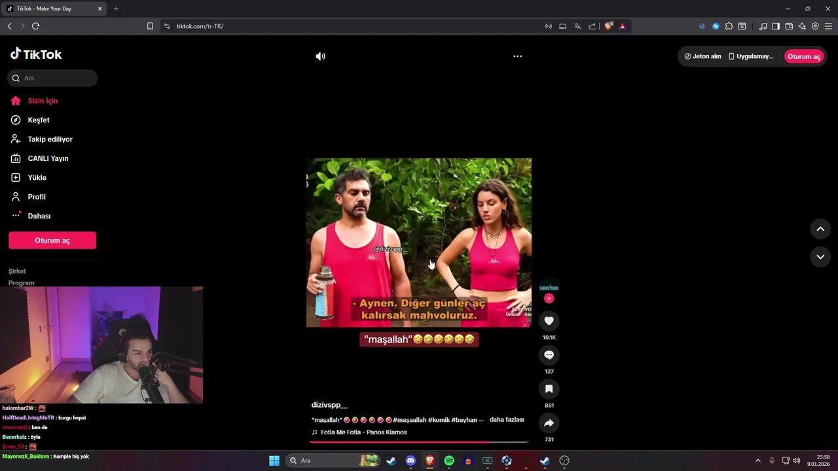The height and width of the screenshot is (471, 838).
Task: Bookmark the video with the save icon
Action: (x=549, y=389)
